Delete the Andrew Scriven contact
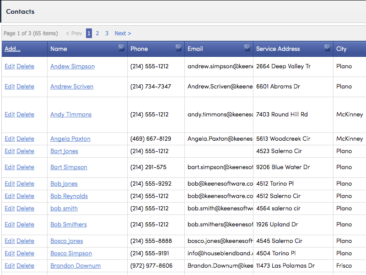This screenshot has height=275, width=366. [25, 87]
